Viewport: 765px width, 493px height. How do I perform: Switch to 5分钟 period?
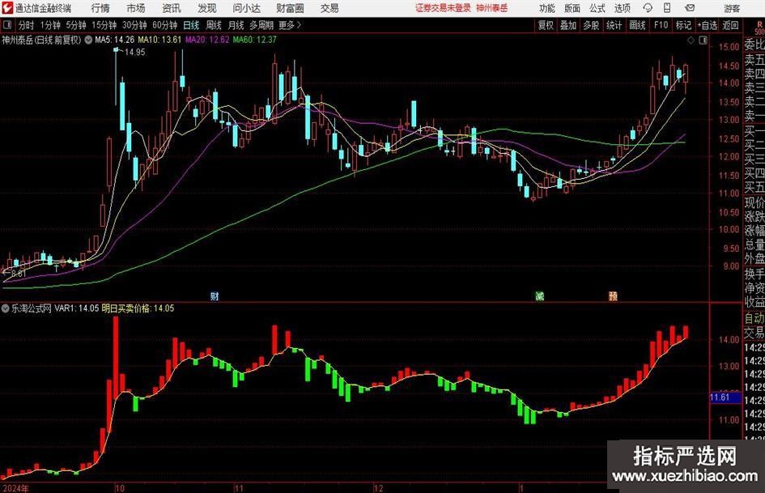pyautogui.click(x=75, y=25)
